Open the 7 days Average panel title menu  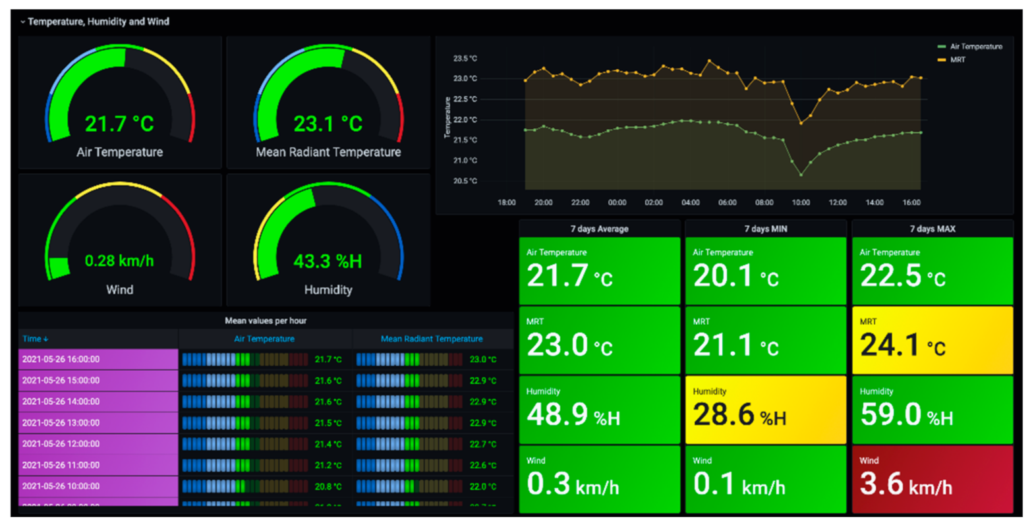pos(599,229)
